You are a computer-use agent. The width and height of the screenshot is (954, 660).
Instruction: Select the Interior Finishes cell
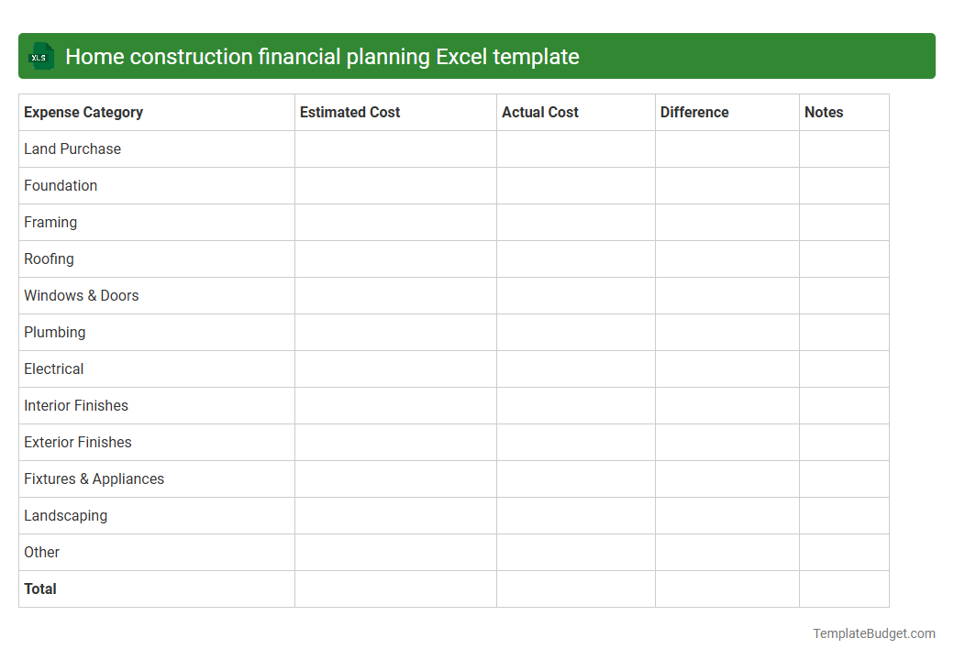tap(75, 405)
